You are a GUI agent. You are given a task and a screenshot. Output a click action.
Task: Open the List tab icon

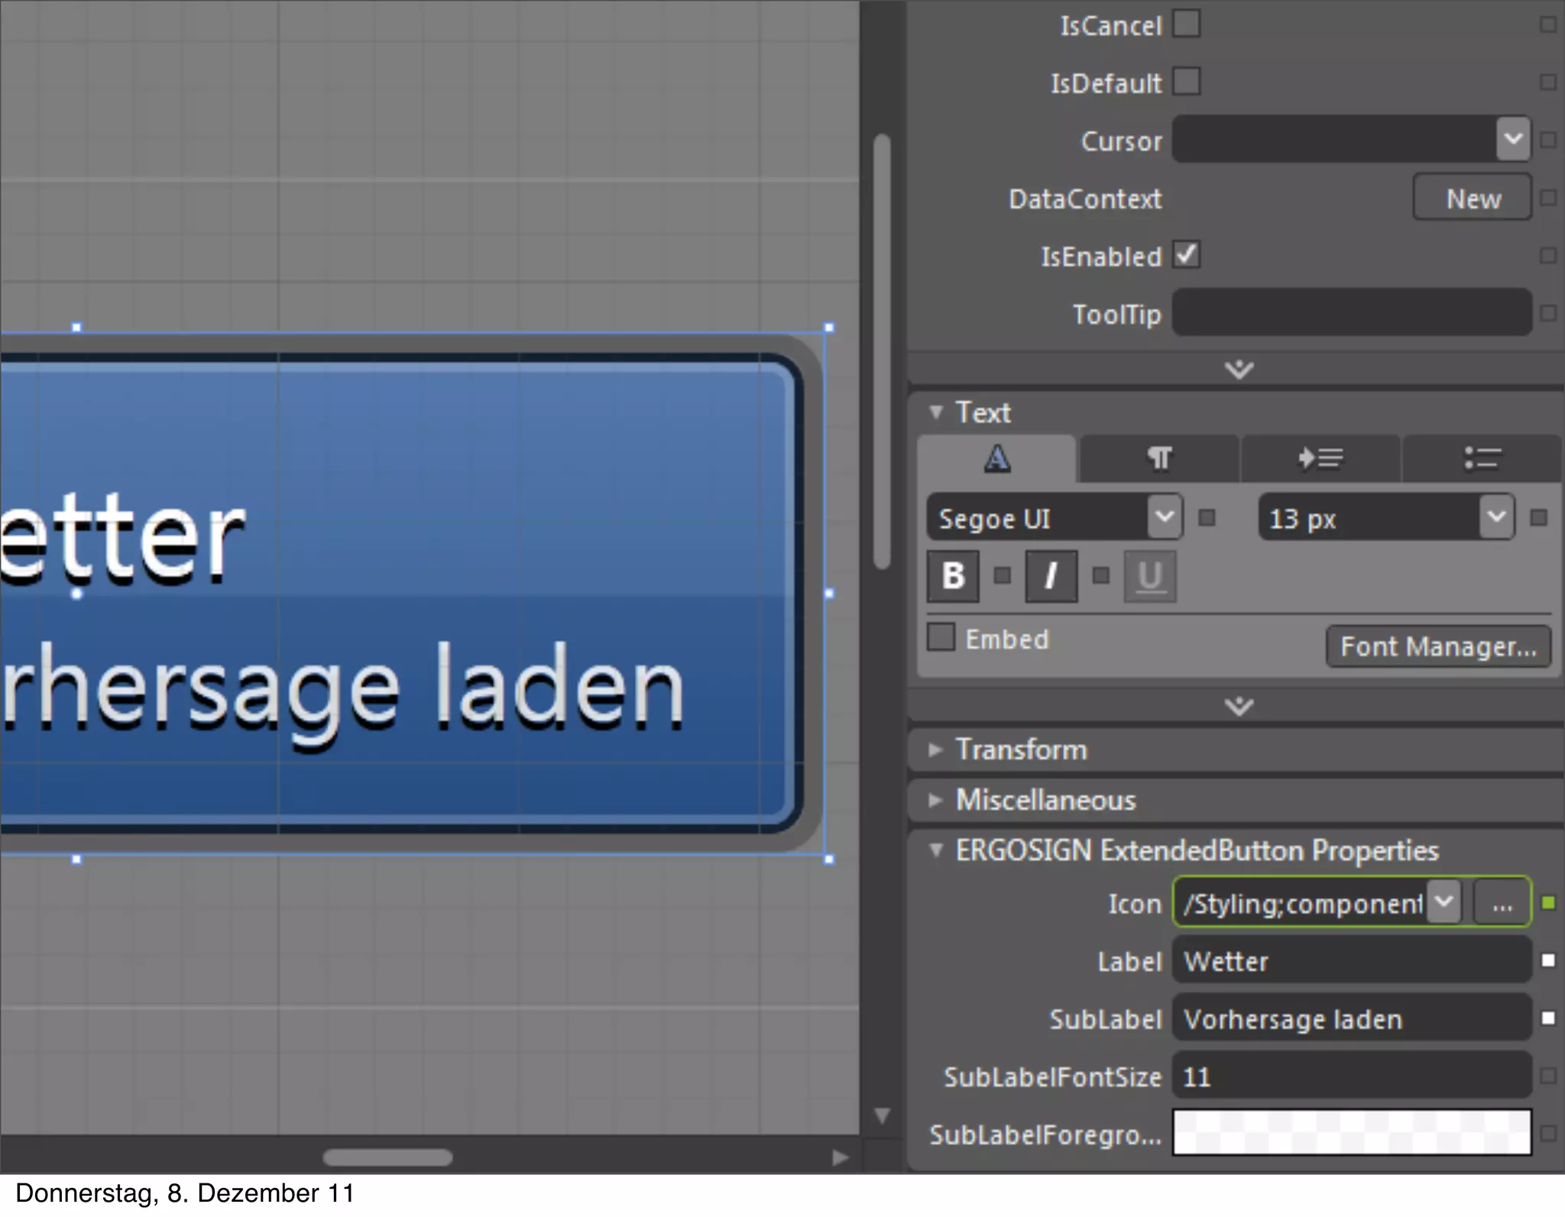1482,459
